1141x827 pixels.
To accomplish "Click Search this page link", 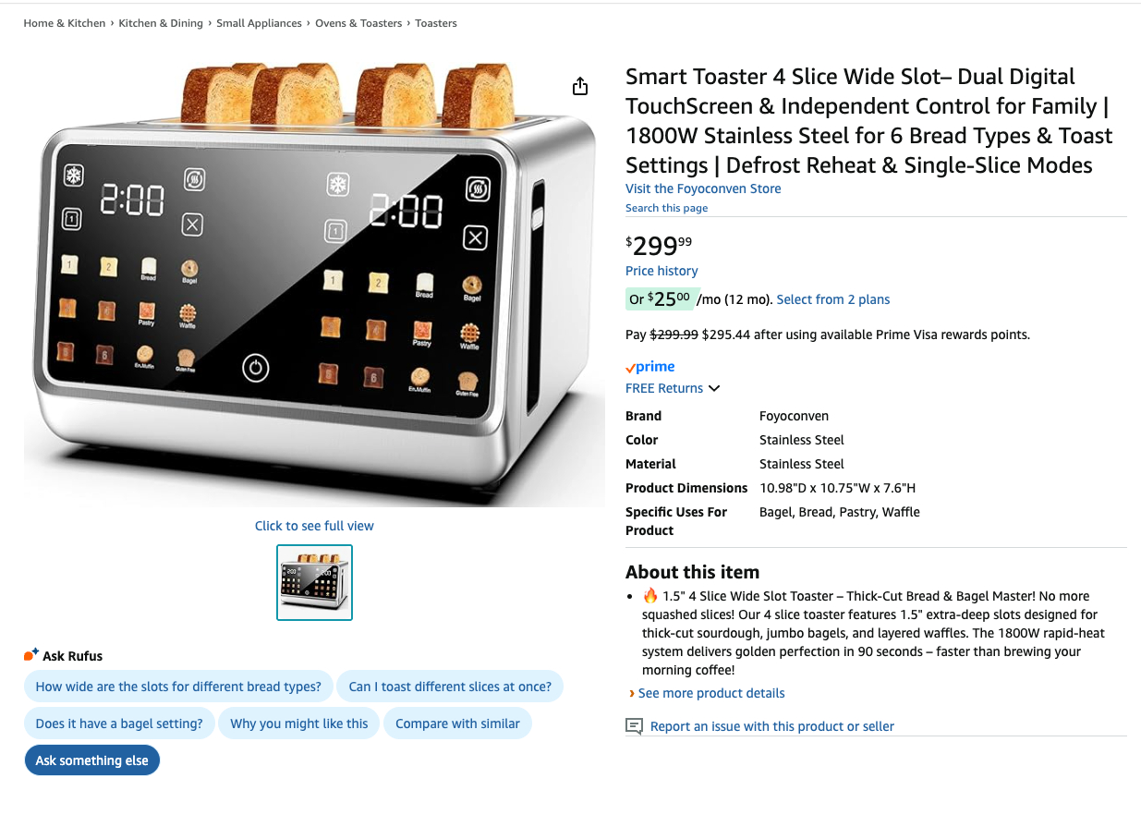I will point(666,208).
